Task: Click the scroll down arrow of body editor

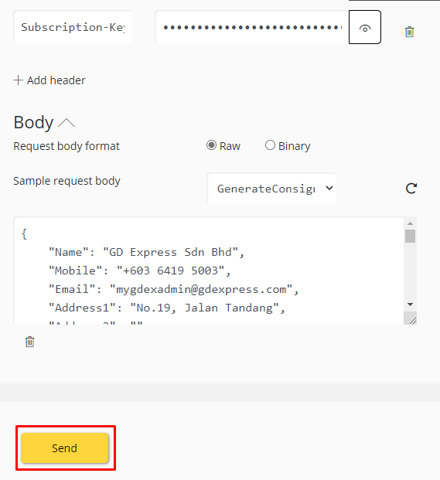Action: point(411,305)
